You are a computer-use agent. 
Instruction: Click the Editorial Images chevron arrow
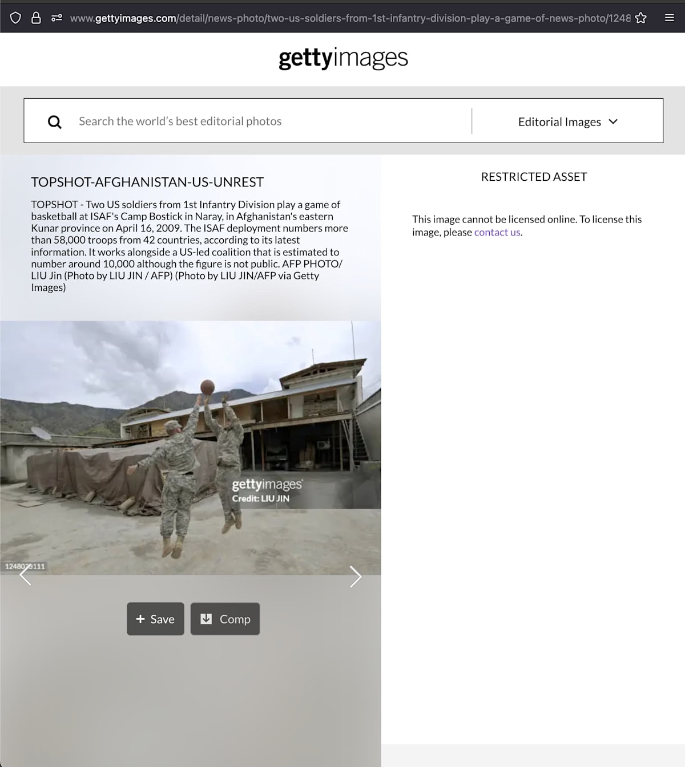point(613,121)
